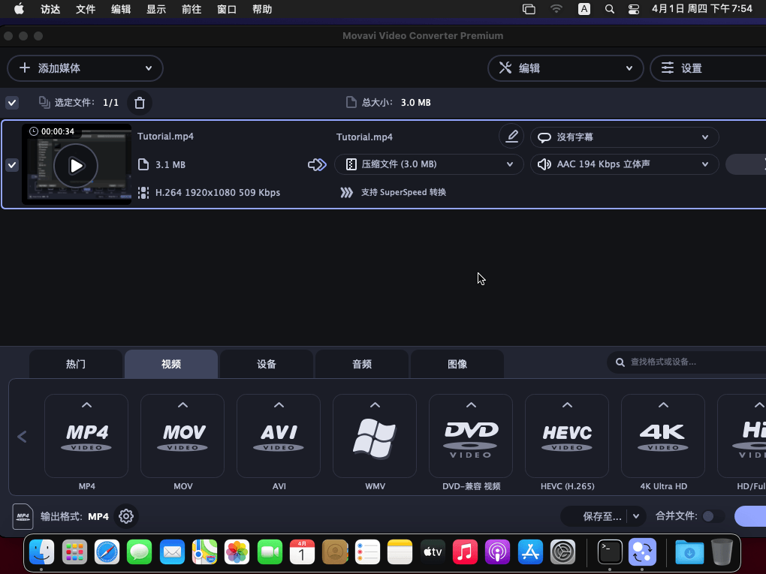Image resolution: width=766 pixels, height=574 pixels.
Task: Click the date and time in menu bar
Action: (x=702, y=9)
